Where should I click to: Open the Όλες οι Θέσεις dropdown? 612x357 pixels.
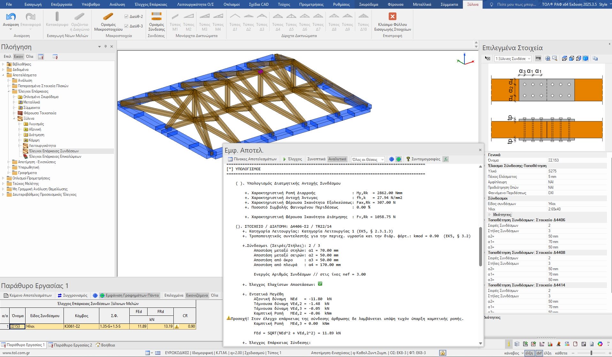pyautogui.click(x=368, y=159)
